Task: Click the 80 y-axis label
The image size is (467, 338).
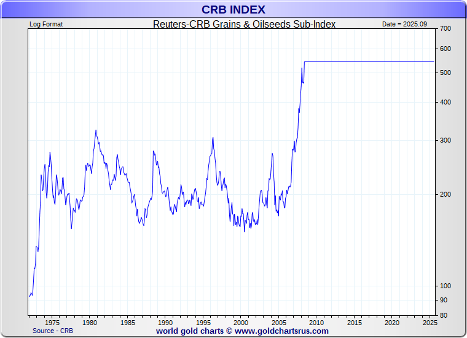Action: click(444, 315)
